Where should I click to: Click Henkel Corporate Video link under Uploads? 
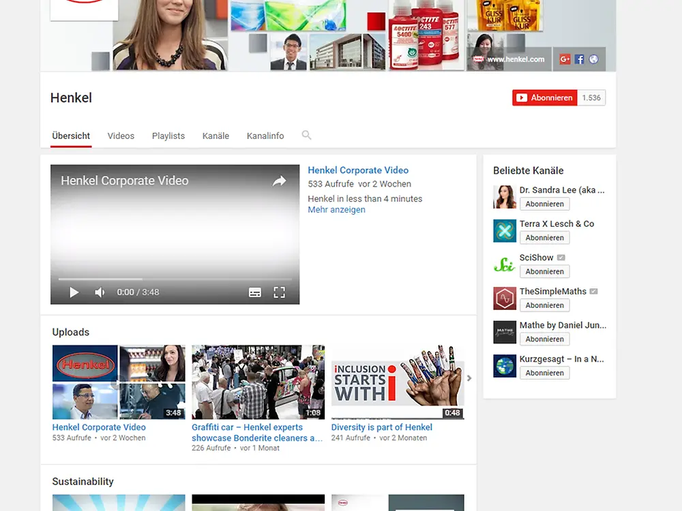99,427
